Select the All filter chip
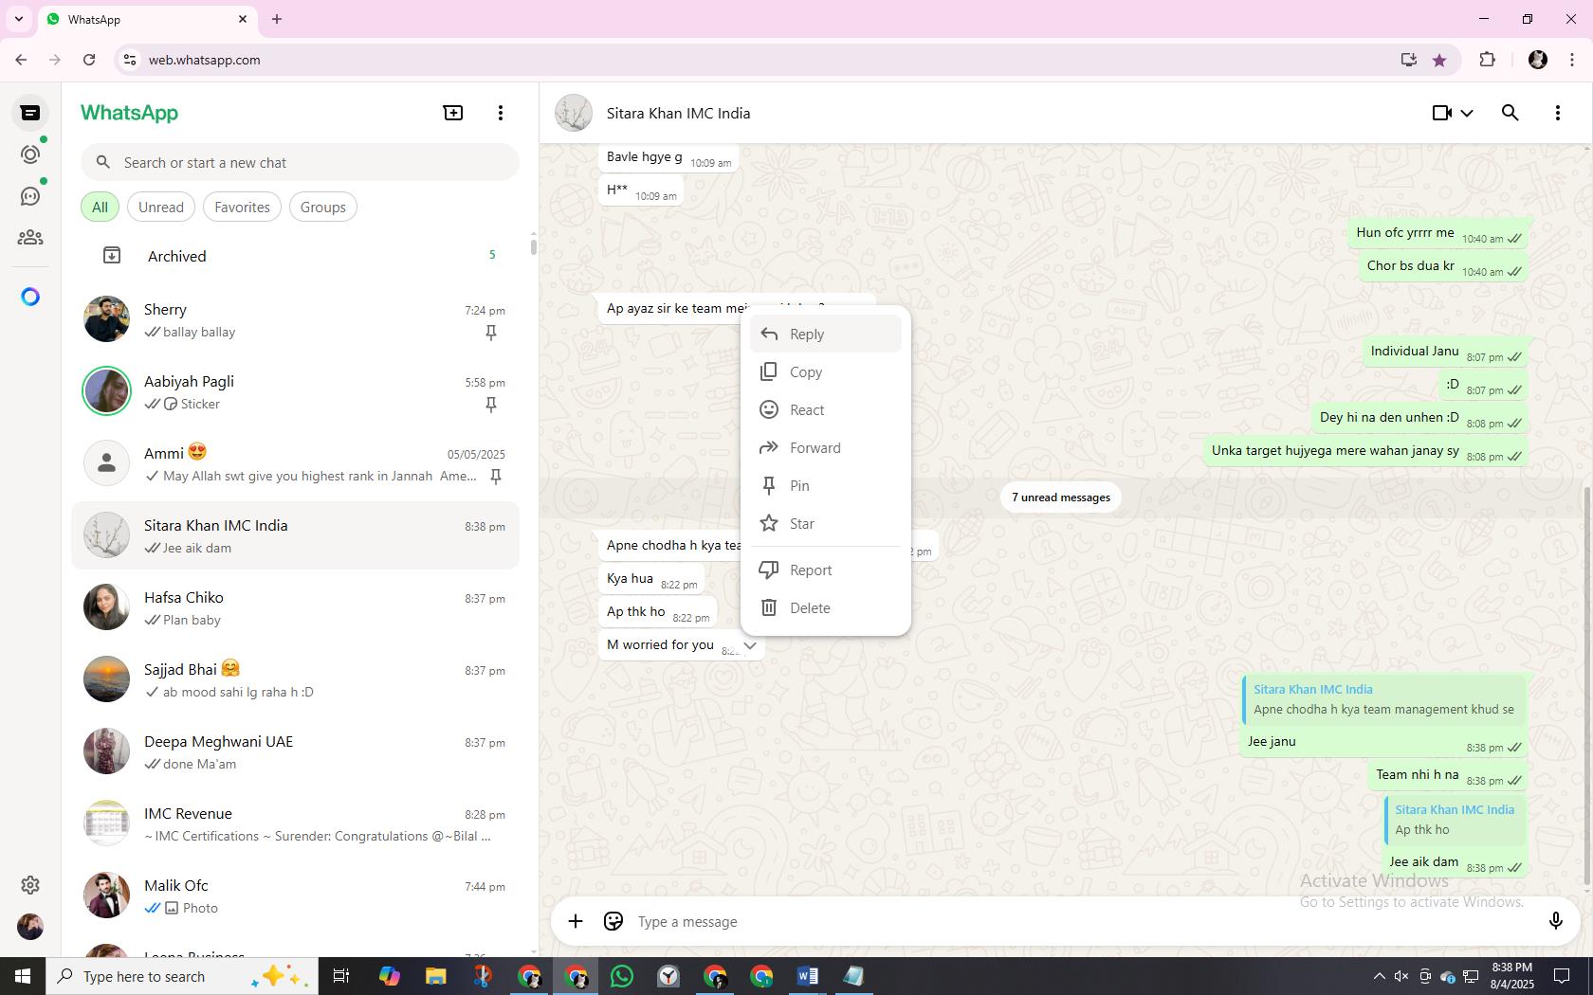This screenshot has height=995, width=1593. click(100, 208)
